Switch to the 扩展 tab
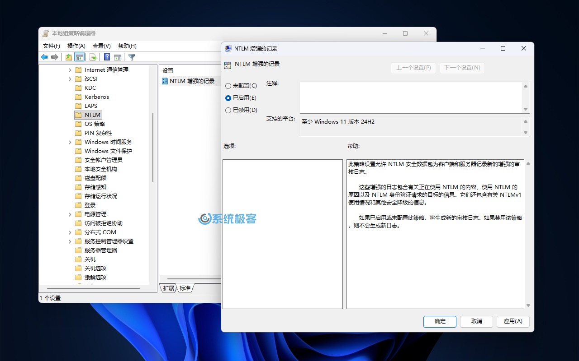Screen dimensions: 579x361 [169, 288]
